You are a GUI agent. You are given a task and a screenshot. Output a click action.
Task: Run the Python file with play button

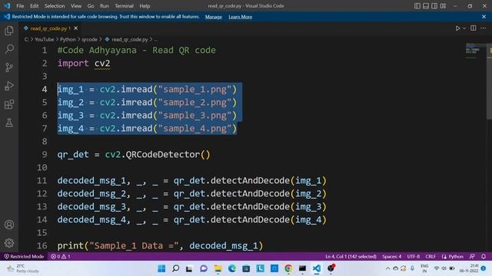(457, 28)
